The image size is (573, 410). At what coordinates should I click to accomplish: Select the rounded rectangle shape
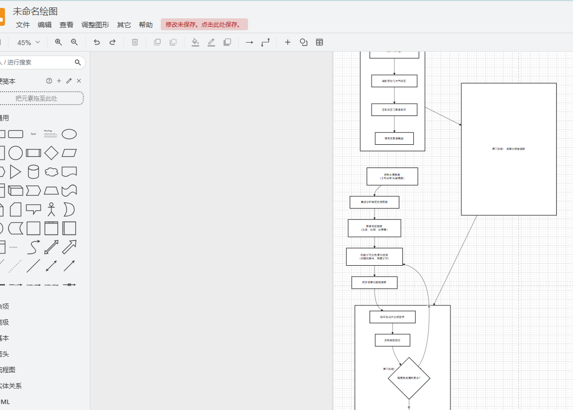[x=16, y=134]
